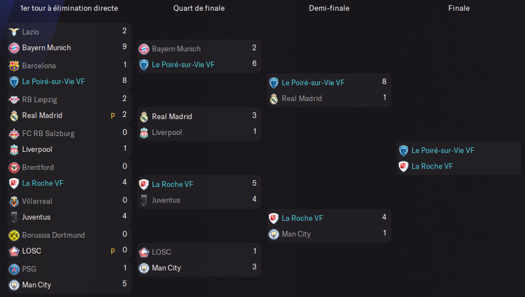Click the FC RB Salzburg crest

point(14,134)
